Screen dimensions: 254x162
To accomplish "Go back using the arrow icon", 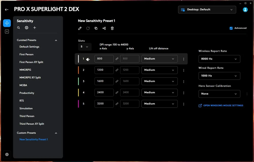I will click(x=7, y=10).
